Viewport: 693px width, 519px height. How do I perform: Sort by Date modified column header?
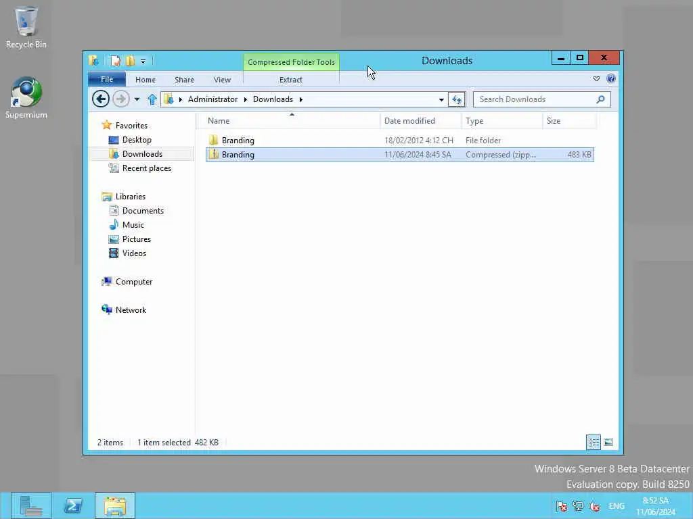(x=420, y=121)
